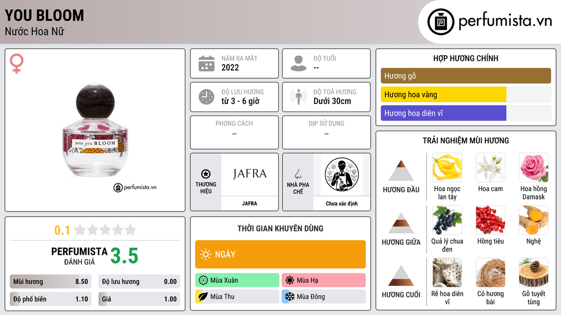Click the perfumista.vn site name text
Screen dimensions: 561x315
[505, 21]
